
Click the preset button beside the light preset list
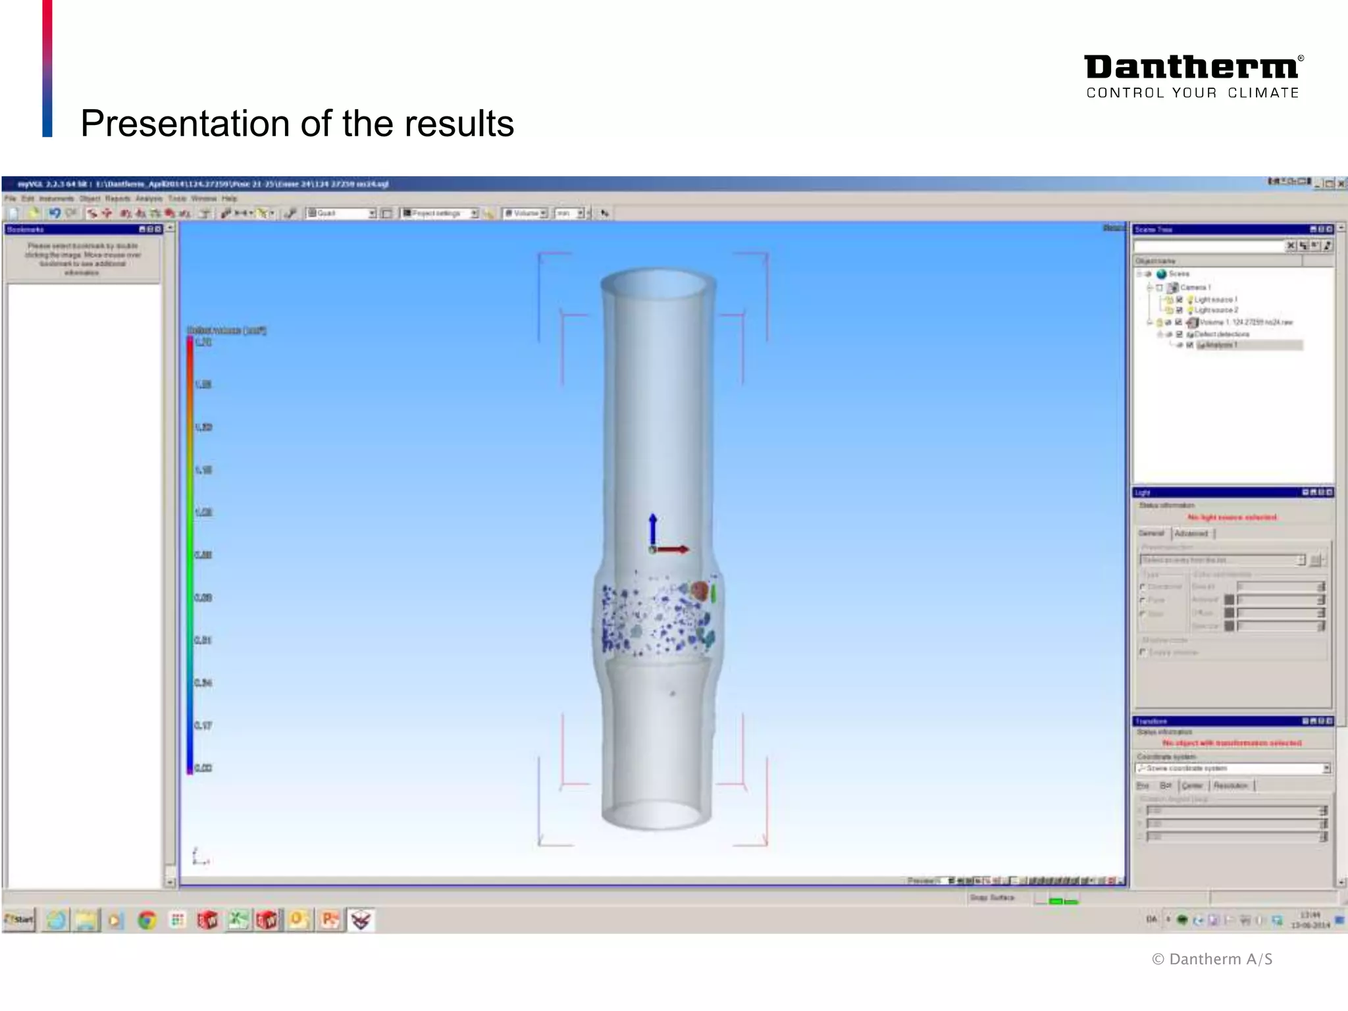pyautogui.click(x=1316, y=560)
